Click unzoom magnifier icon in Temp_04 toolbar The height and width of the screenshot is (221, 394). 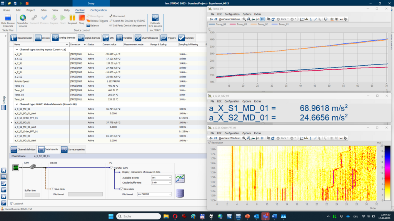coord(249,19)
